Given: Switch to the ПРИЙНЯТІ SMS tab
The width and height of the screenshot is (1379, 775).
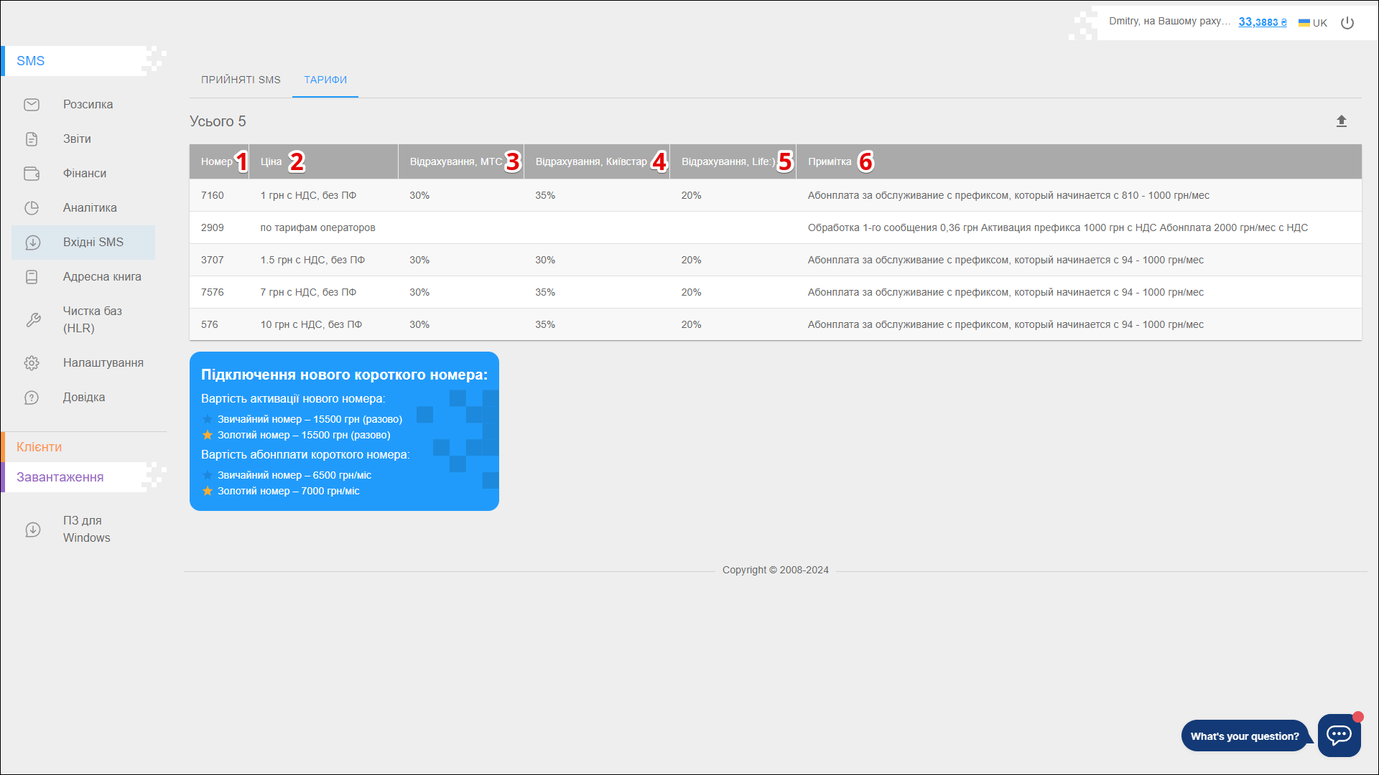Looking at the screenshot, I should [x=241, y=80].
